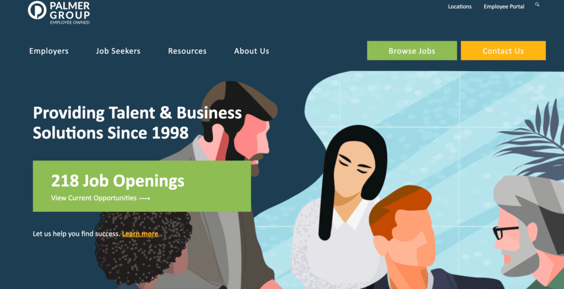Open the Locations link
The height and width of the screenshot is (289, 564).
pos(460,7)
